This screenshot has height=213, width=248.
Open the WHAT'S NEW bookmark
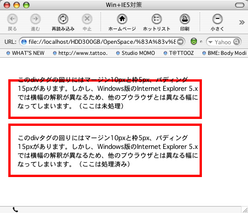(x=26, y=53)
